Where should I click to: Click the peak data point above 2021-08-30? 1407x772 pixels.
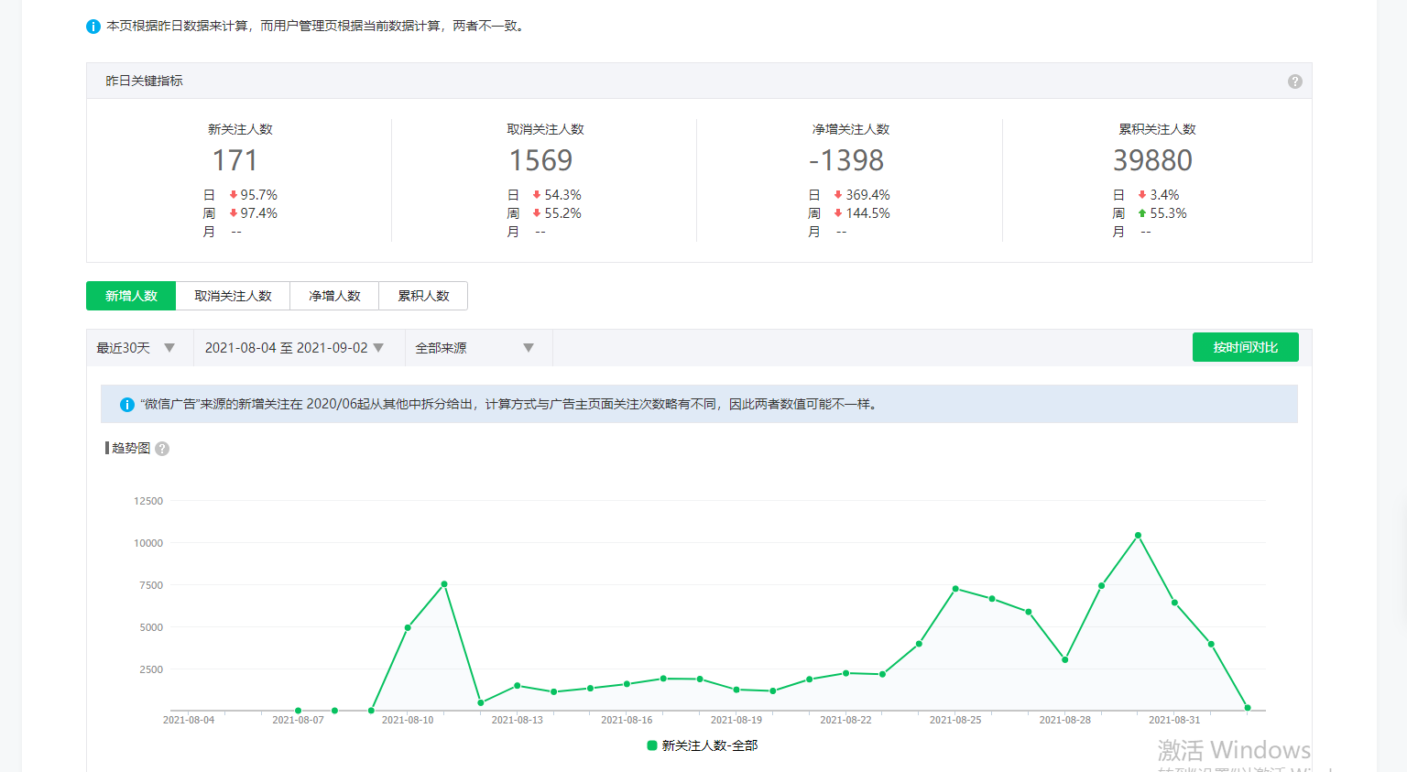tap(1138, 536)
